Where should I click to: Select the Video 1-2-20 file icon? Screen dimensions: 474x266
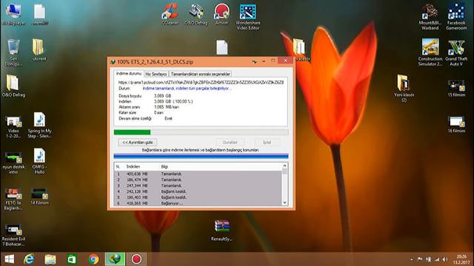coord(13,126)
